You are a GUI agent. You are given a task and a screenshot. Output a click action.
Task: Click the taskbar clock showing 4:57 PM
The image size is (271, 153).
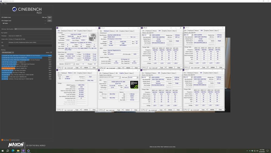coord(262,151)
